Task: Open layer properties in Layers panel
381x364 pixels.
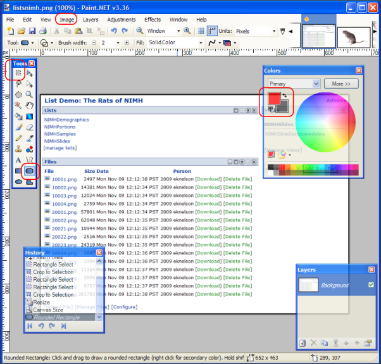Action: pyautogui.click(x=368, y=343)
